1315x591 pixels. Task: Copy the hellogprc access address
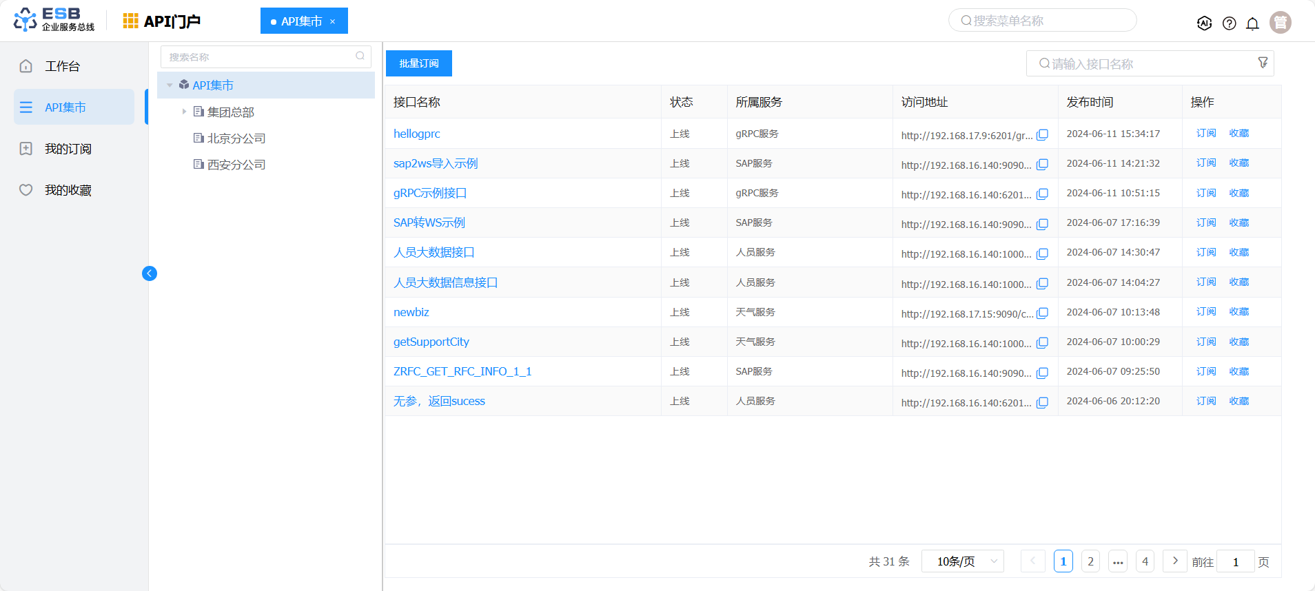click(x=1042, y=135)
